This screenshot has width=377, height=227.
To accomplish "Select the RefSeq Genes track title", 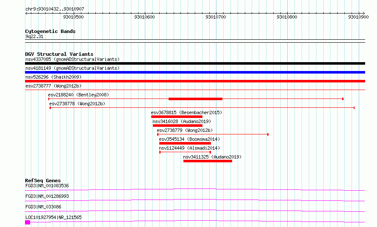I will click(x=43, y=181).
